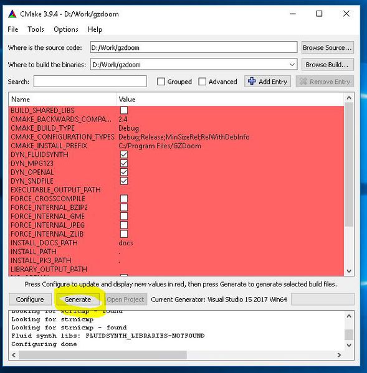Click the Configure button

30,300
